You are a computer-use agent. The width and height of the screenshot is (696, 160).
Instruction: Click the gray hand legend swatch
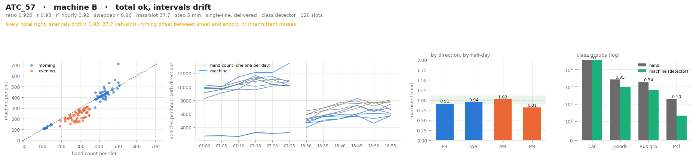[642, 65]
